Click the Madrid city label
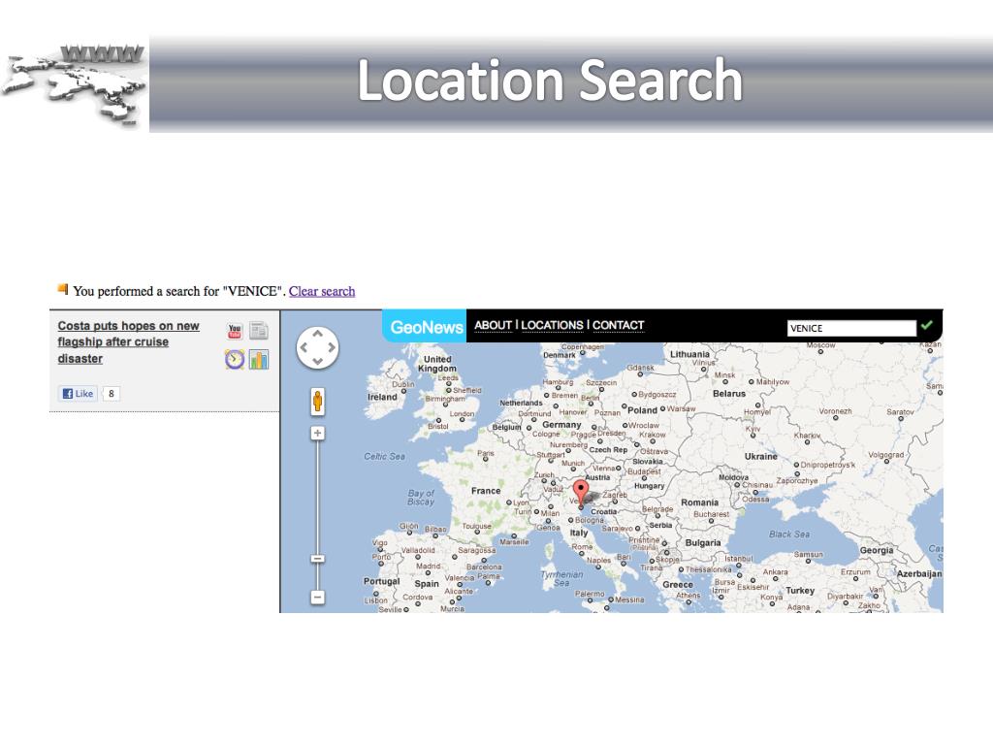Viewport: 993px width, 745px height. pyautogui.click(x=428, y=566)
